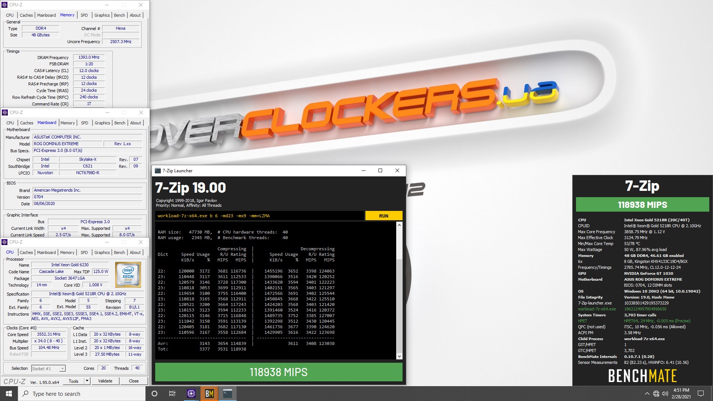Click the scroll up arrow in 7-Zip output

399,225
